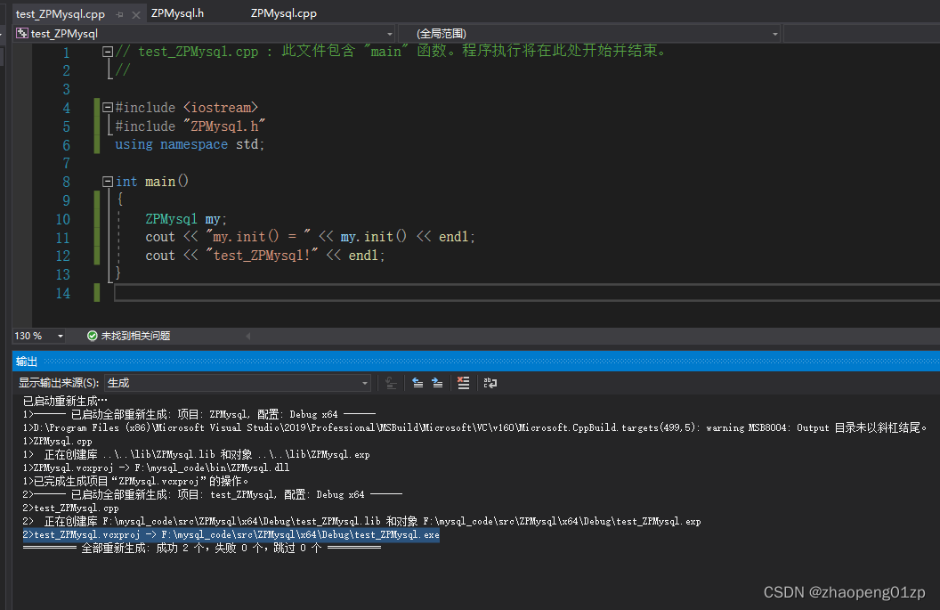This screenshot has width=940, height=610.
Task: Click the 输出 panel title
Action: point(27,361)
